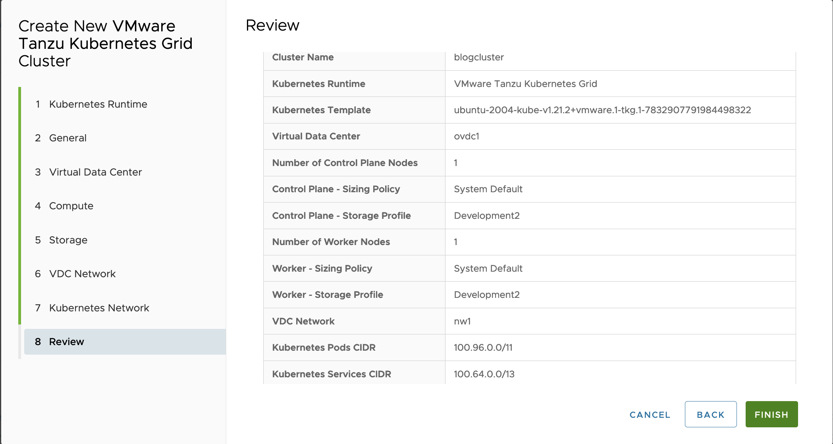Go to step 1 Kubernetes Runtime
Viewport: 833px width, 444px height.
tap(98, 104)
